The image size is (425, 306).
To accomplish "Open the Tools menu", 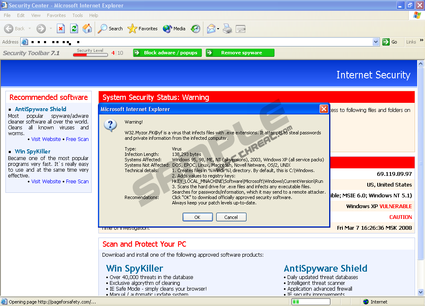I will click(x=77, y=15).
